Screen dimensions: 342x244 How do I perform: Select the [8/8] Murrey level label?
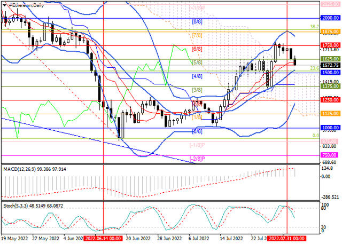click(197, 21)
